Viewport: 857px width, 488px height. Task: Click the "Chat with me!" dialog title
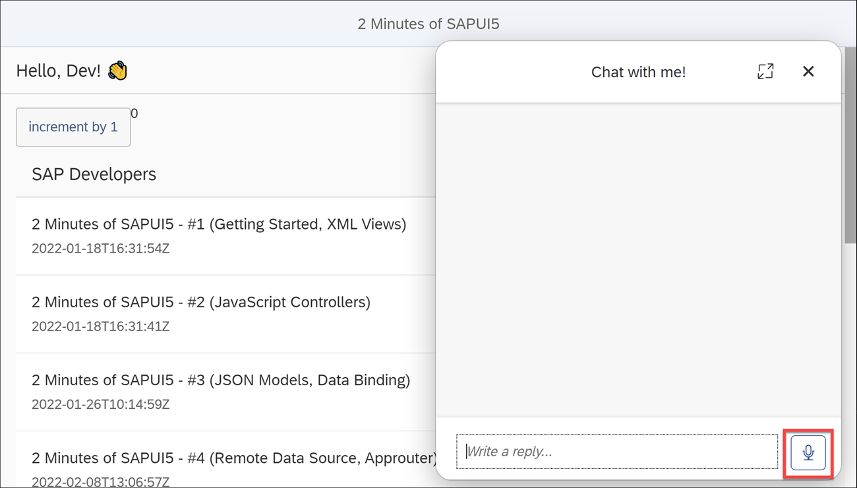[638, 72]
